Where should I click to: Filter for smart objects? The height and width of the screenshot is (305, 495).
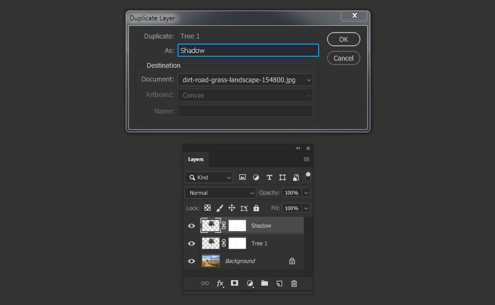point(296,178)
